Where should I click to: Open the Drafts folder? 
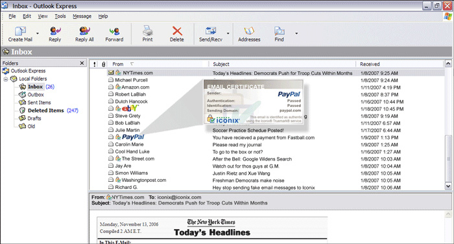click(x=34, y=118)
